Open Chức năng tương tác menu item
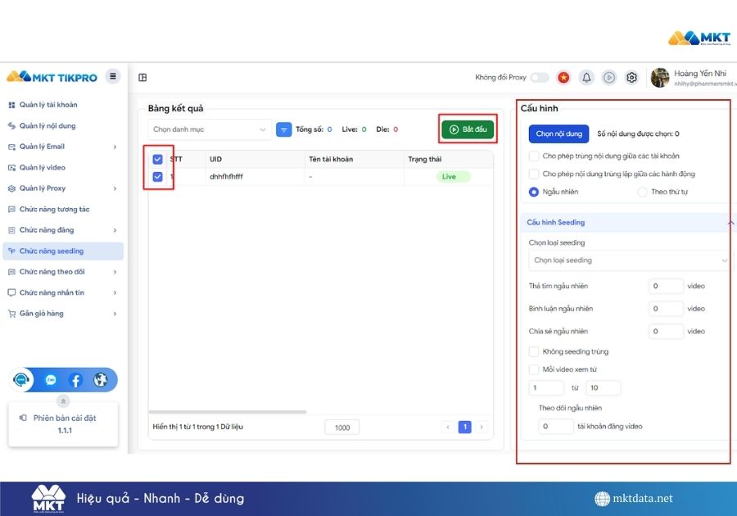The height and width of the screenshot is (516, 737). point(55,209)
